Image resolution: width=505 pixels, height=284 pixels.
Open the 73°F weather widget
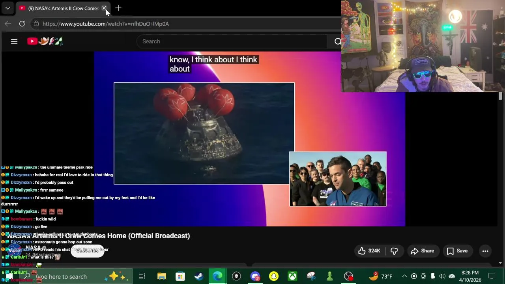[x=380, y=276]
